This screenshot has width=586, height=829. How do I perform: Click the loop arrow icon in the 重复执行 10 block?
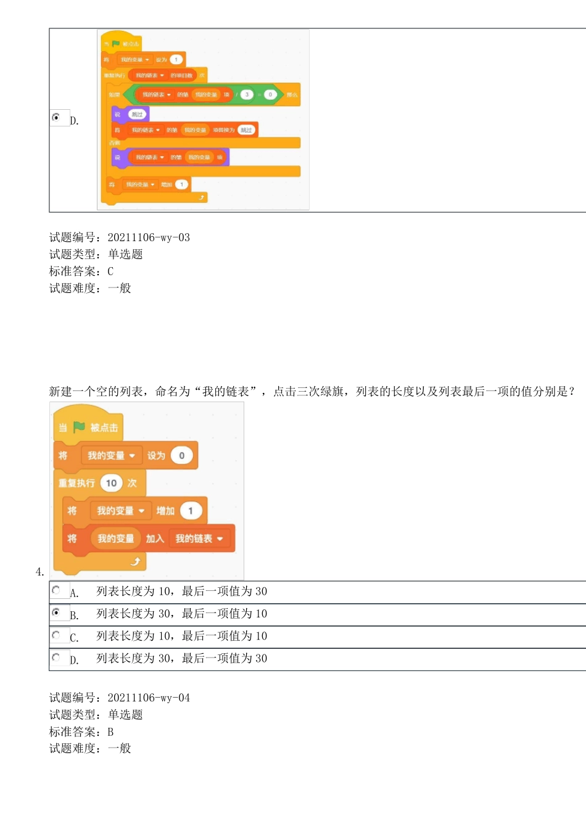[x=135, y=561]
